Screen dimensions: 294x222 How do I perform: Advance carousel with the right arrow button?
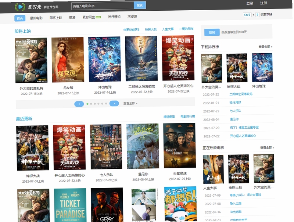pos(114,103)
